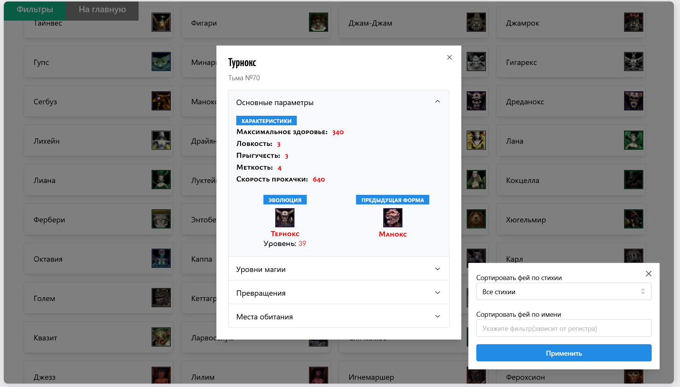Focus the fairy name filter input
Viewport: 680px width, 387px height.
tap(564, 328)
